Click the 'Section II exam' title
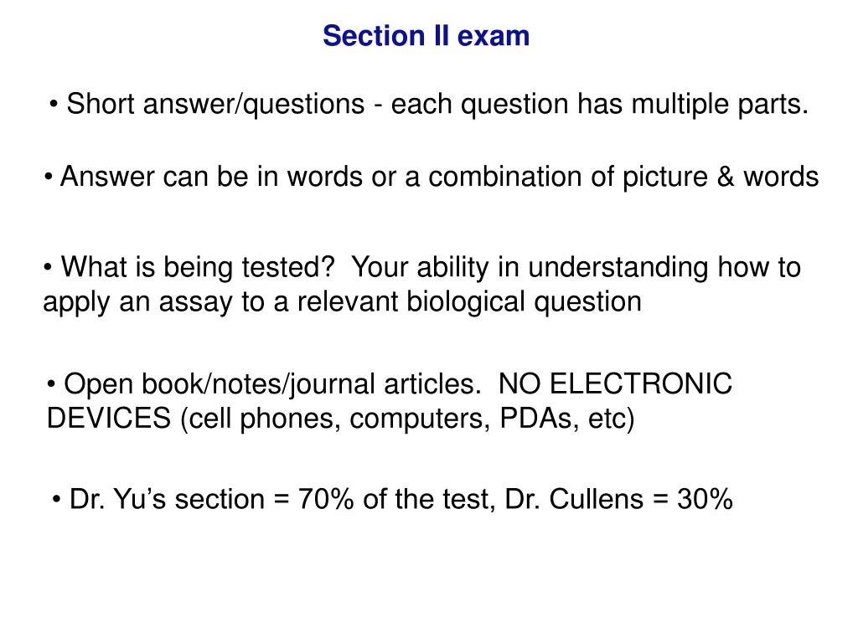858x643 pixels. (426, 36)
